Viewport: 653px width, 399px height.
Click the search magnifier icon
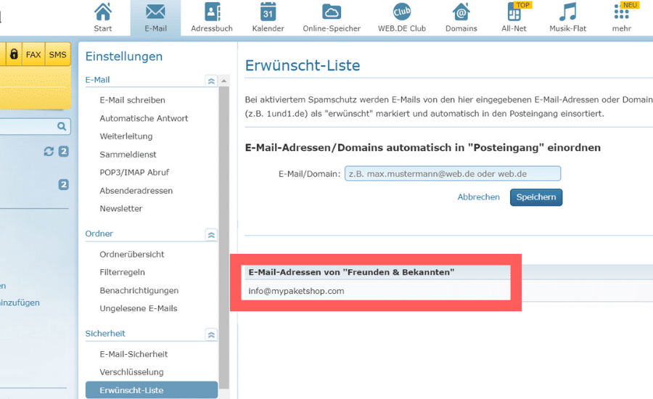(x=62, y=126)
